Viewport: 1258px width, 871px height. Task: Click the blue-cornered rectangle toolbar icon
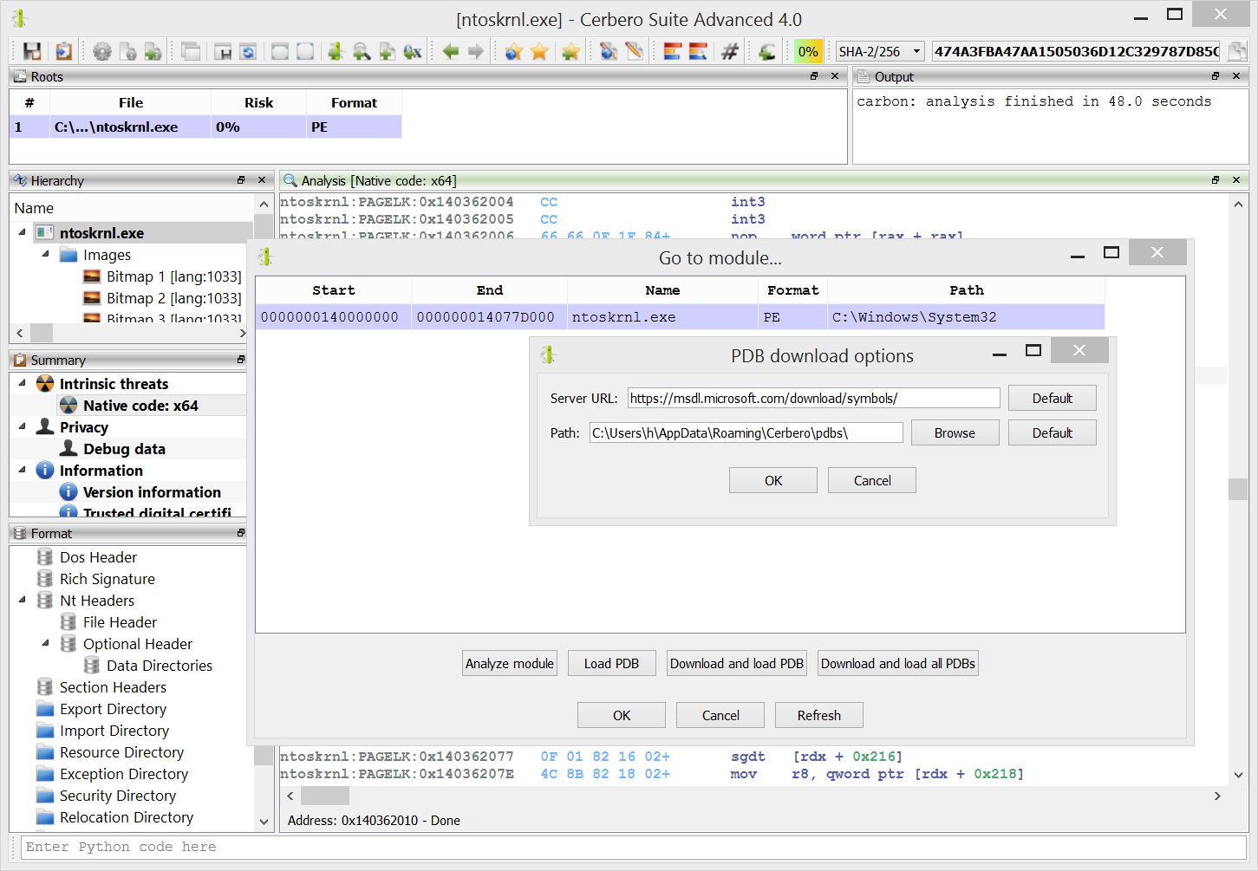[x=305, y=51]
